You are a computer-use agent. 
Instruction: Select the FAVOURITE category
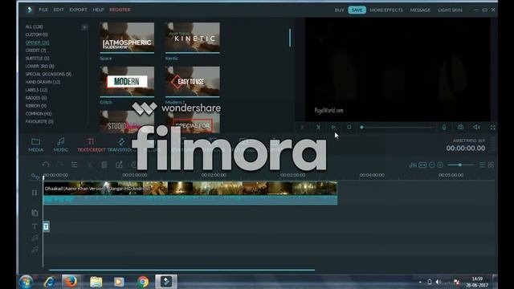click(x=39, y=121)
